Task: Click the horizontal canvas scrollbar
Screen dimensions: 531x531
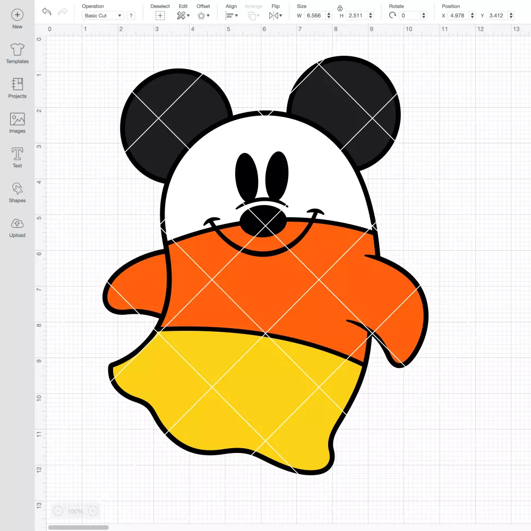Action: 78,527
